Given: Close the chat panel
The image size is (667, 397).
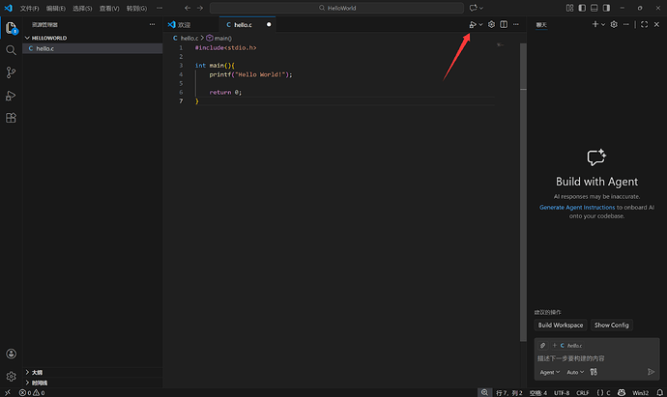Looking at the screenshot, I should [x=656, y=25].
